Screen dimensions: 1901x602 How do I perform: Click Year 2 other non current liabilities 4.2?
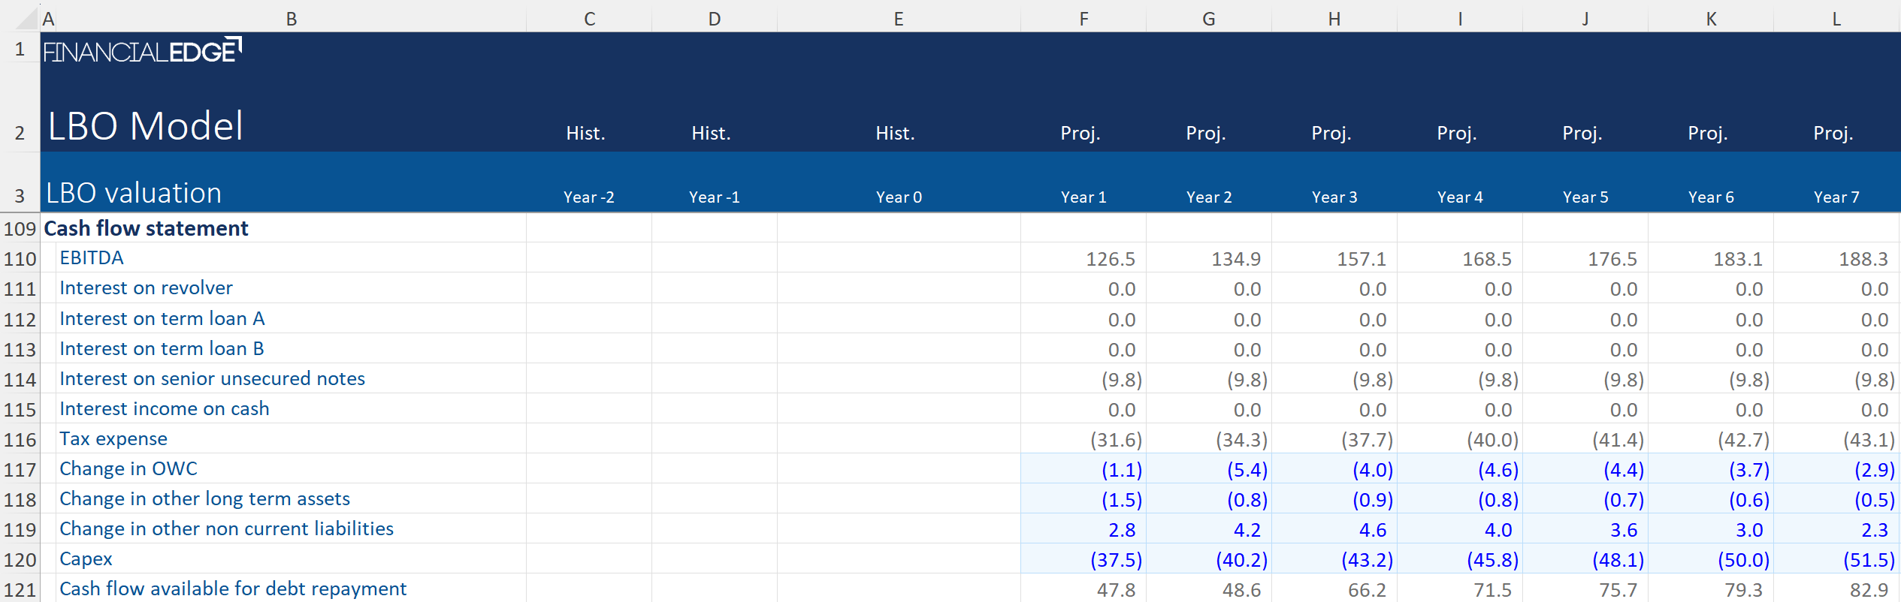(1247, 530)
